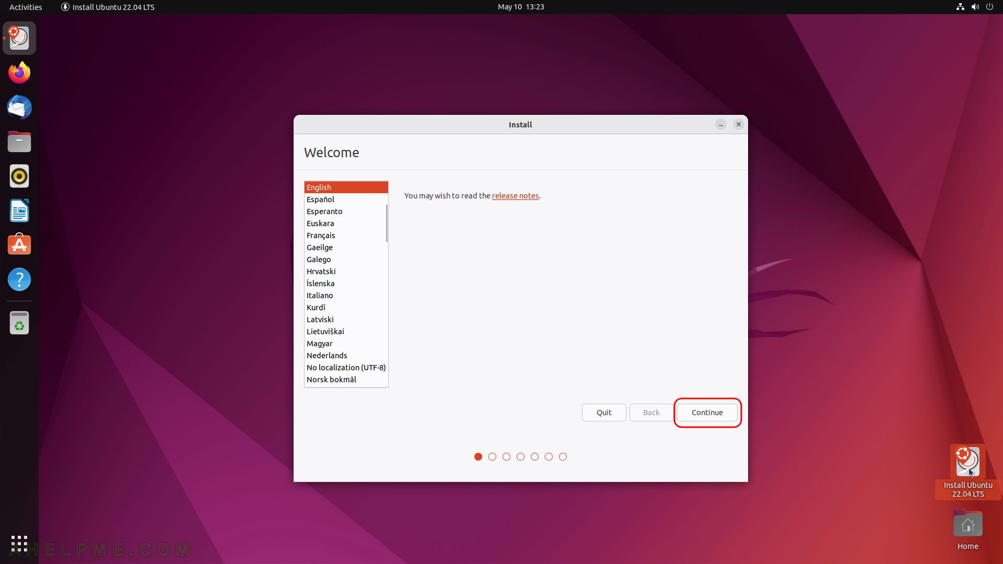Select Galego in the language list

click(346, 260)
